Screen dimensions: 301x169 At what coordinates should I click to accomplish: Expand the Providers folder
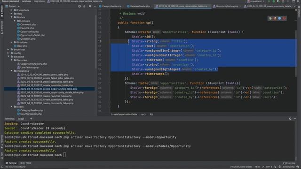11,42
